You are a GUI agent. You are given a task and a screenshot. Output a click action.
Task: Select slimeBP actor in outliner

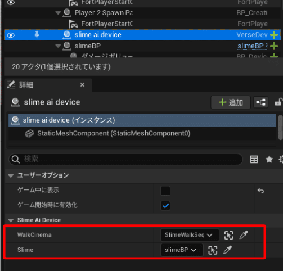coord(87,46)
